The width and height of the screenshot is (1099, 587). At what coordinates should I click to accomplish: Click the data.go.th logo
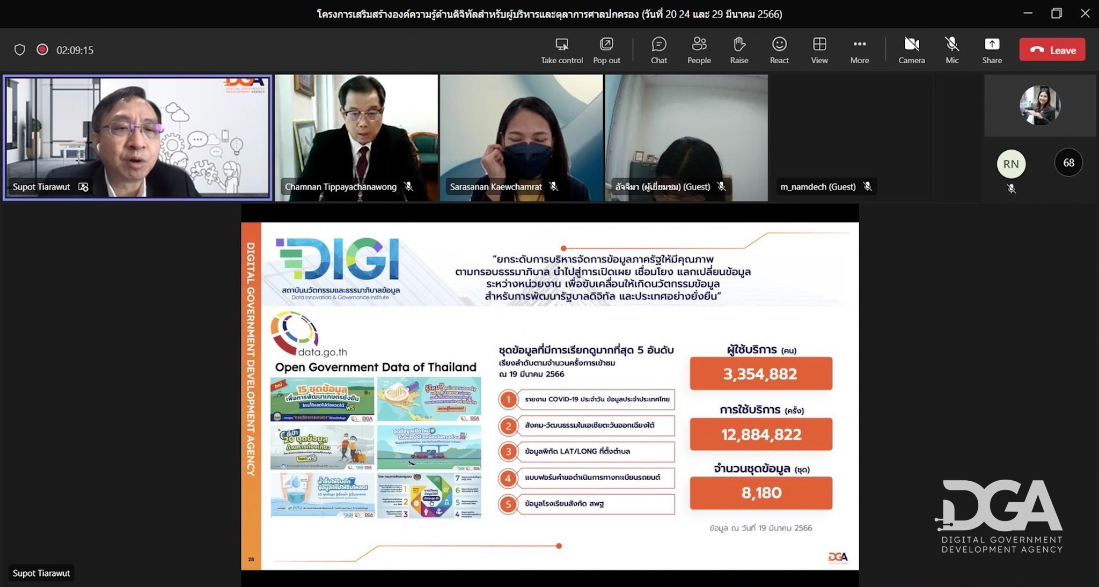[309, 335]
